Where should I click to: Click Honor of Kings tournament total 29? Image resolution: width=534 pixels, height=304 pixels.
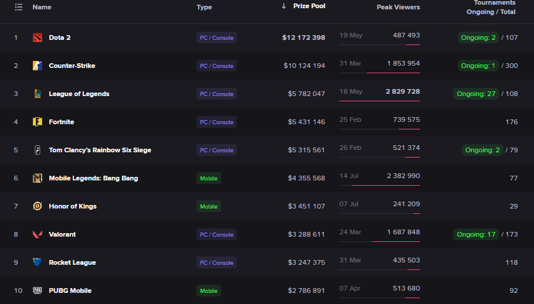click(x=513, y=206)
